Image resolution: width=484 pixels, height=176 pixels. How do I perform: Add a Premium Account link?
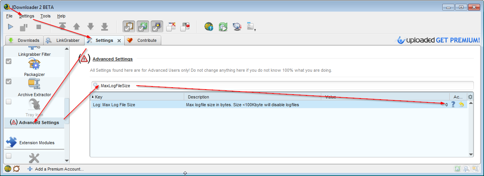coord(55,169)
